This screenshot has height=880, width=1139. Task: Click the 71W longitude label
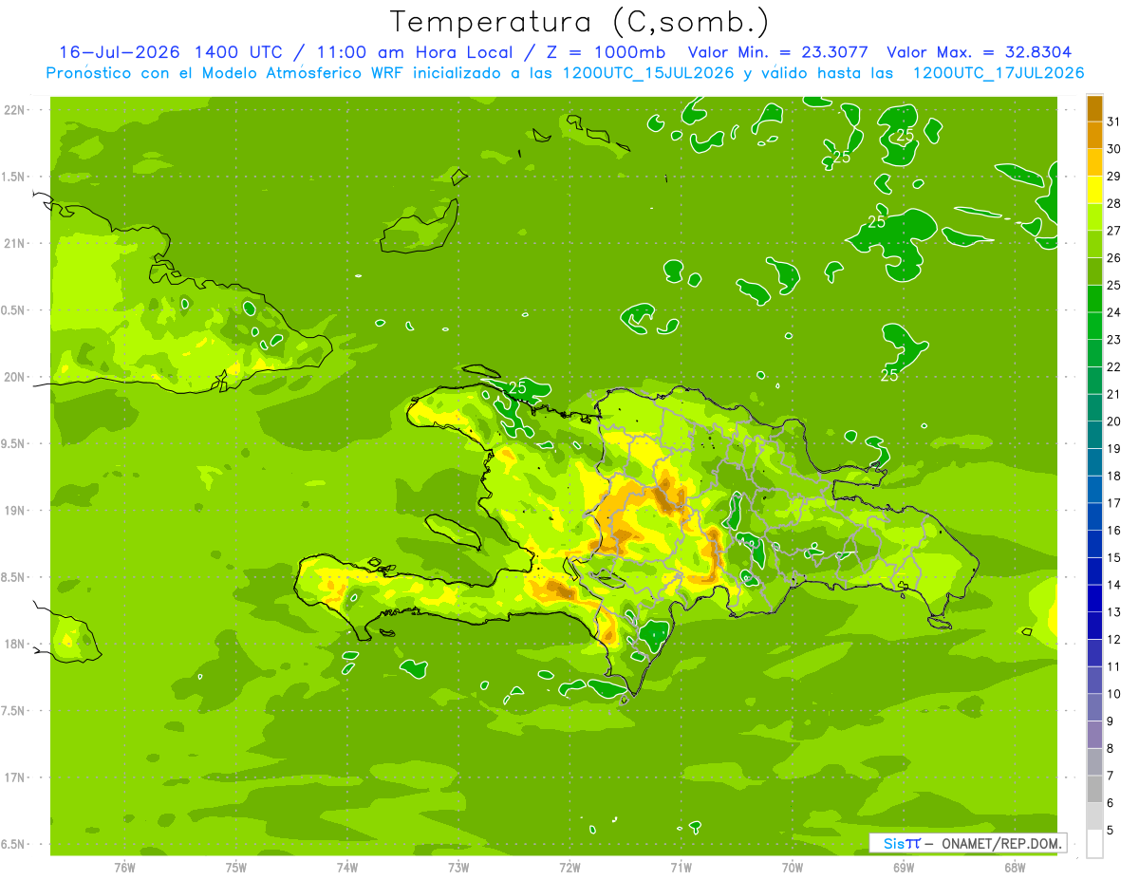pos(681,868)
